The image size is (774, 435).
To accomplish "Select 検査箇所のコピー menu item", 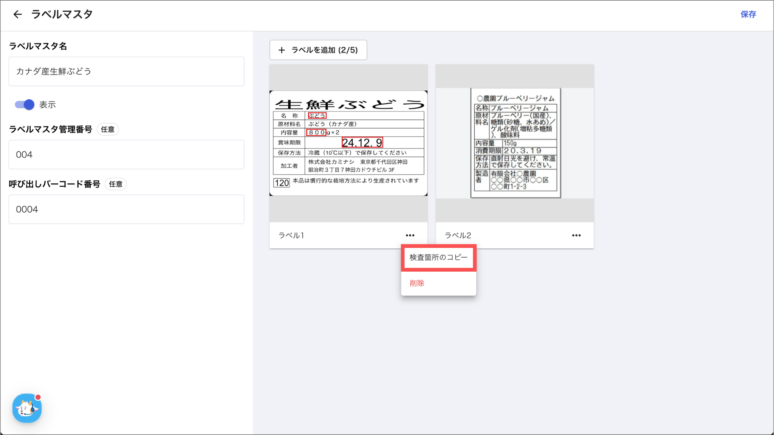I will [x=438, y=257].
